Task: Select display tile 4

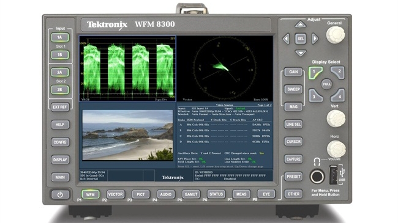Action: pos(338,95)
